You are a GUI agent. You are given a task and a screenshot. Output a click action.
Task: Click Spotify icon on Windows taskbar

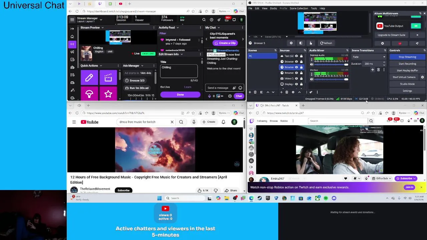(x=326, y=198)
